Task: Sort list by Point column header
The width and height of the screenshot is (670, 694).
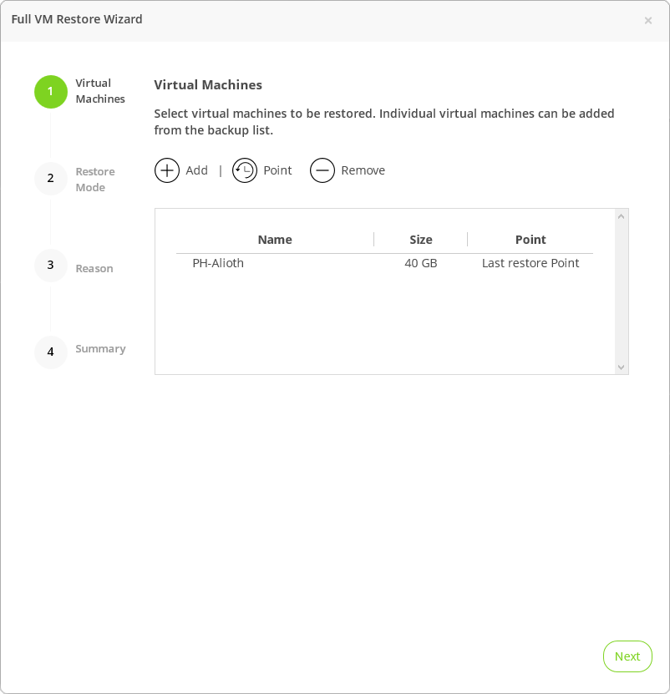Action: coord(530,240)
